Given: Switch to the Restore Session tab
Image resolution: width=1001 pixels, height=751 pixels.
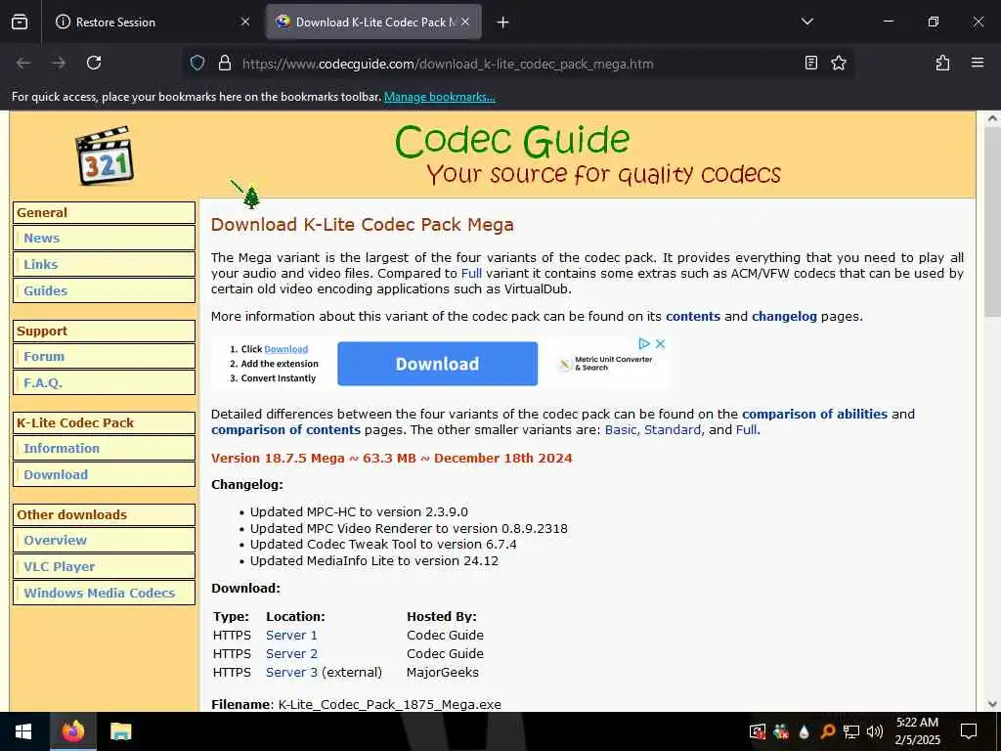Looking at the screenshot, I should coord(152,22).
